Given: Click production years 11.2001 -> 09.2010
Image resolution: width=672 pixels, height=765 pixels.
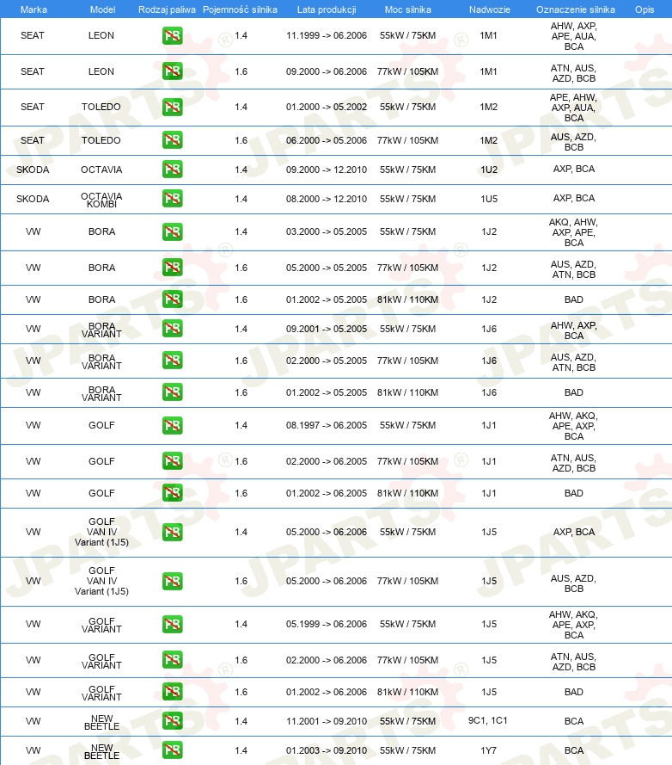Looking at the screenshot, I should pos(327,721).
